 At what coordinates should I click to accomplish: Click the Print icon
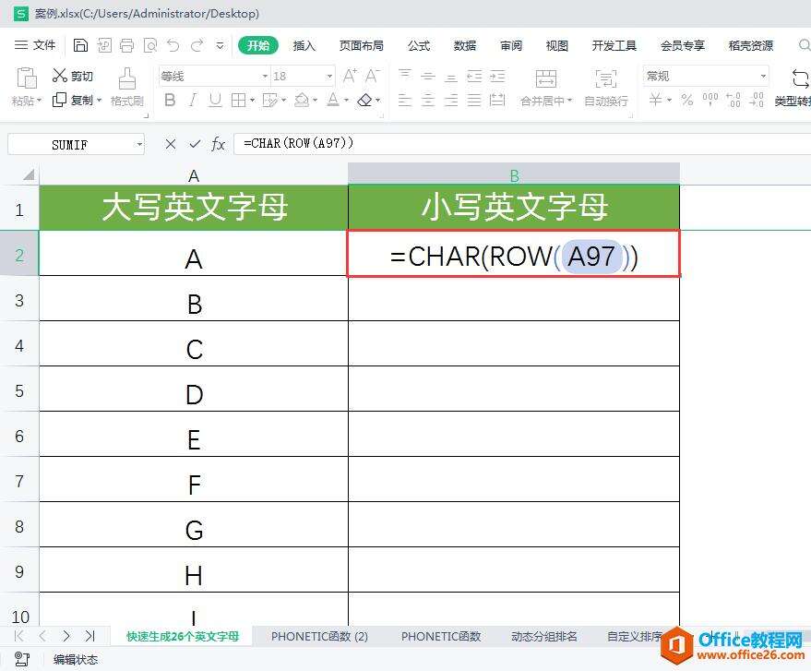click(x=126, y=45)
